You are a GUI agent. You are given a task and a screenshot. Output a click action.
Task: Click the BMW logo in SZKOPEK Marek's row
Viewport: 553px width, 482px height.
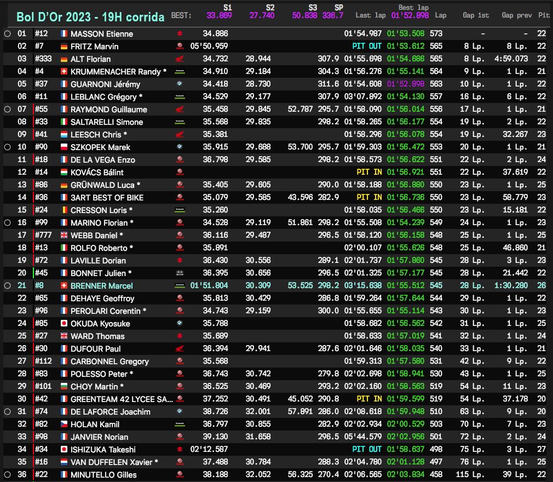pos(180,147)
